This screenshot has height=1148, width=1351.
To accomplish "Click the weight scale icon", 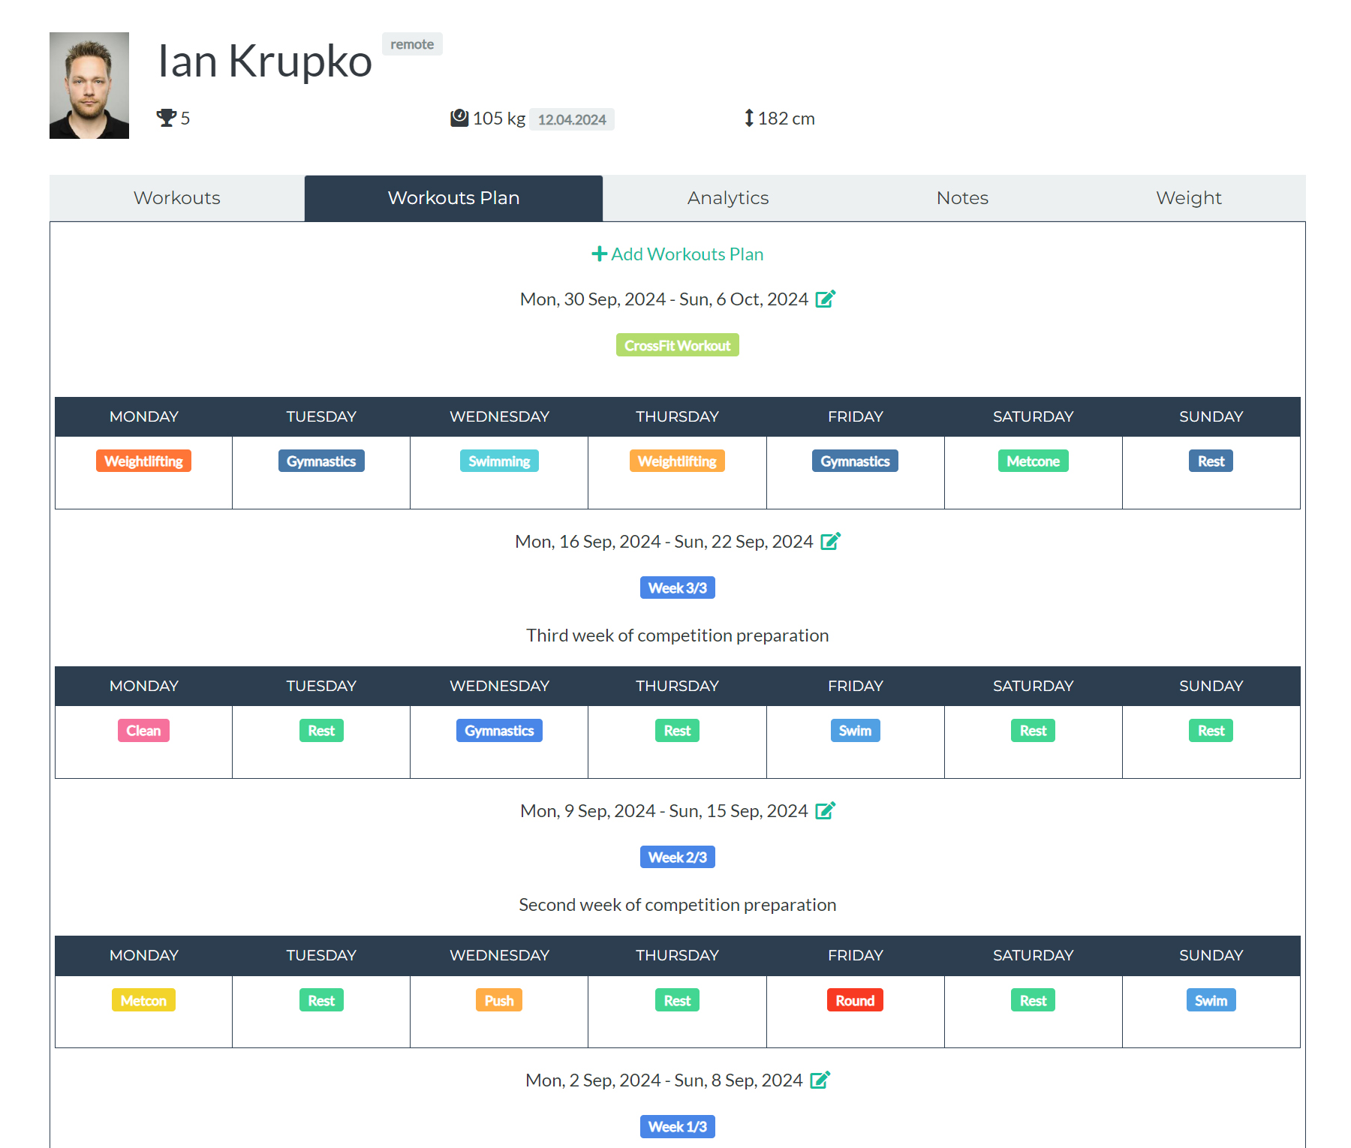I will click(x=459, y=119).
